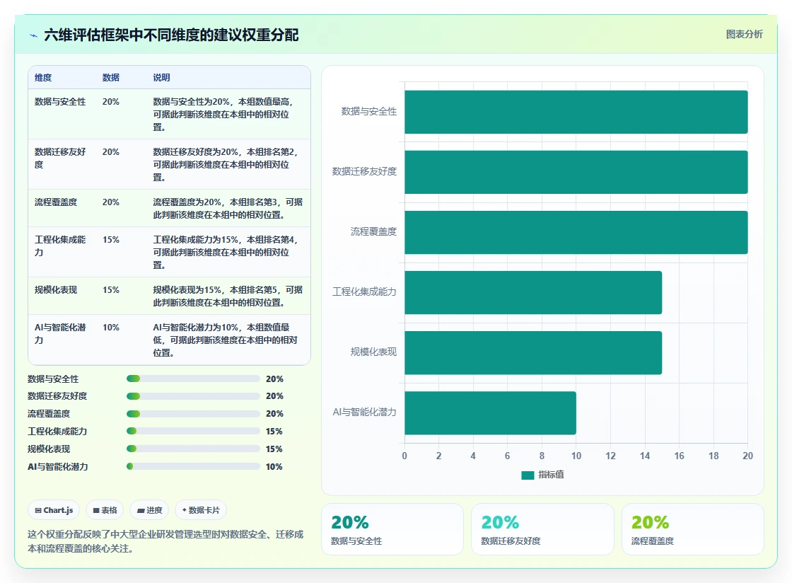Screen dimensions: 792x583
Task: Click the chart title 六维评估框架中不同维度的建议权重分配
Action: pos(171,35)
